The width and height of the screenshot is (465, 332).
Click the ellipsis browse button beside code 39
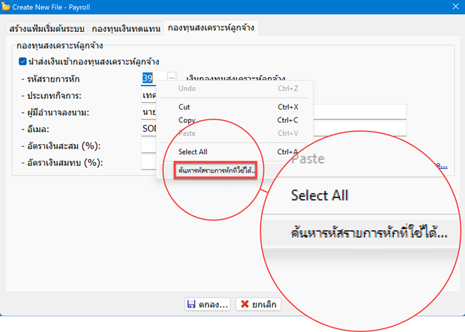(171, 78)
